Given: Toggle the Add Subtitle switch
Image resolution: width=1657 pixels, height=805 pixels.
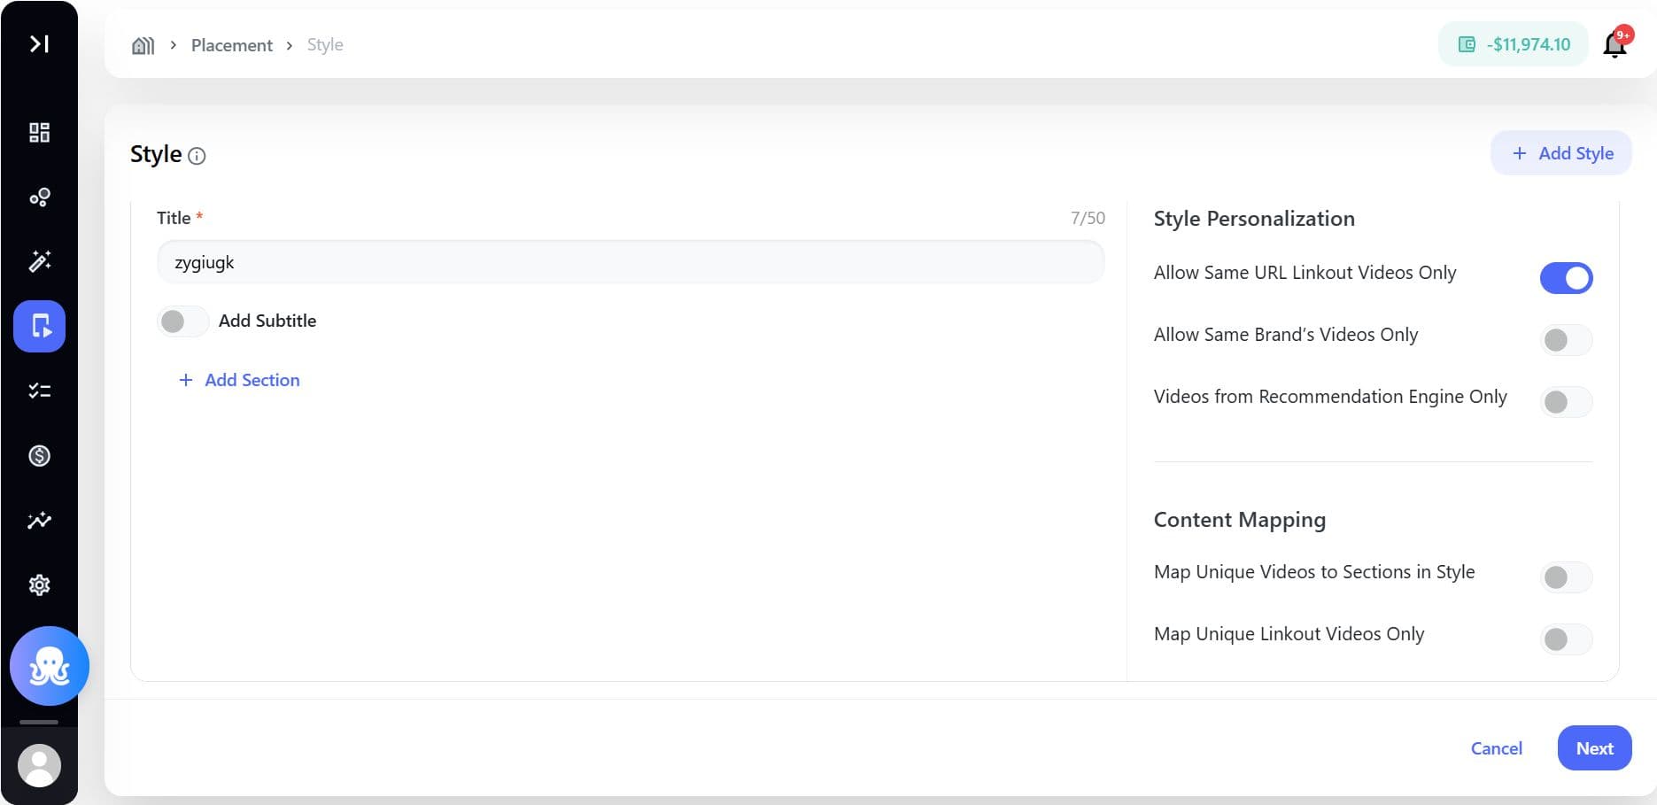Looking at the screenshot, I should tap(182, 321).
